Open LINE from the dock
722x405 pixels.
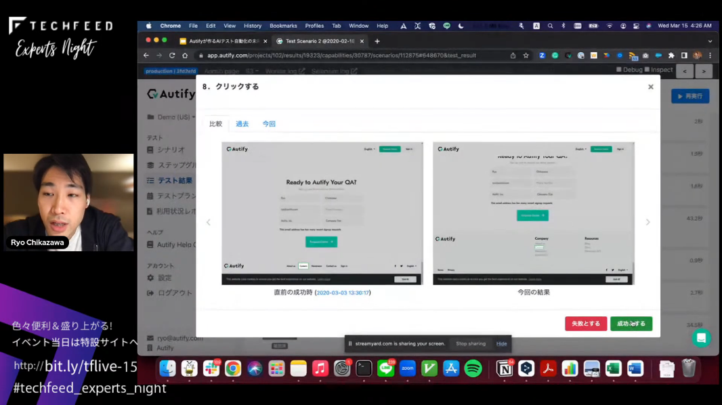(385, 368)
